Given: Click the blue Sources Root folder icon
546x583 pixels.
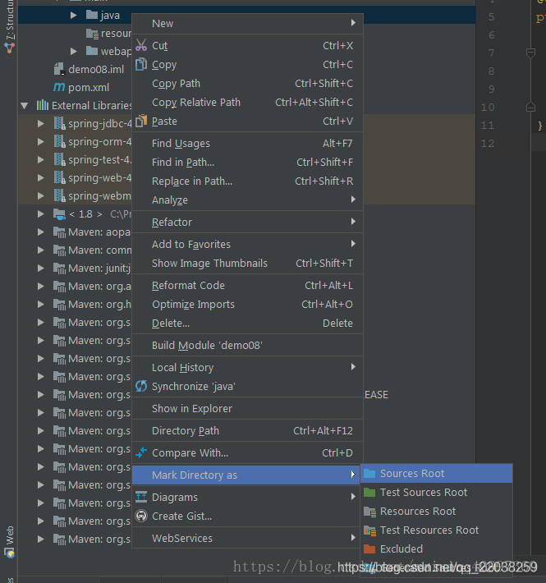Looking at the screenshot, I should (369, 473).
